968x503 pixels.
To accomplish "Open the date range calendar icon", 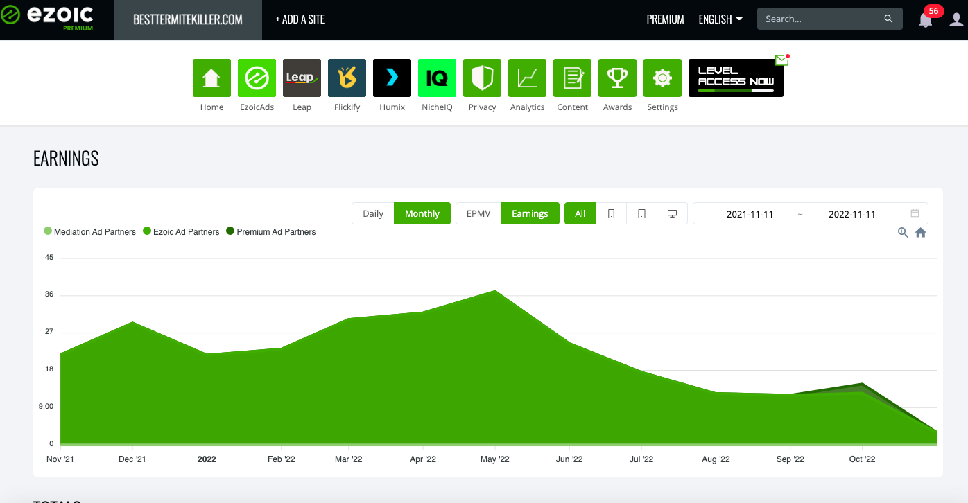I will click(x=915, y=213).
